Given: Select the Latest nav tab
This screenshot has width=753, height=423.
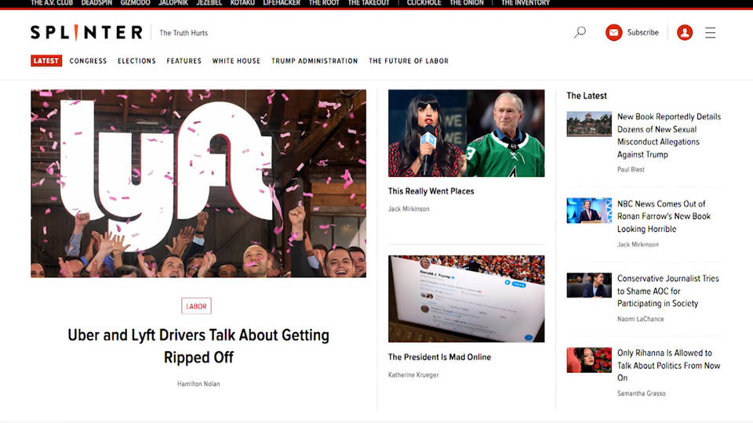Looking at the screenshot, I should [x=46, y=61].
